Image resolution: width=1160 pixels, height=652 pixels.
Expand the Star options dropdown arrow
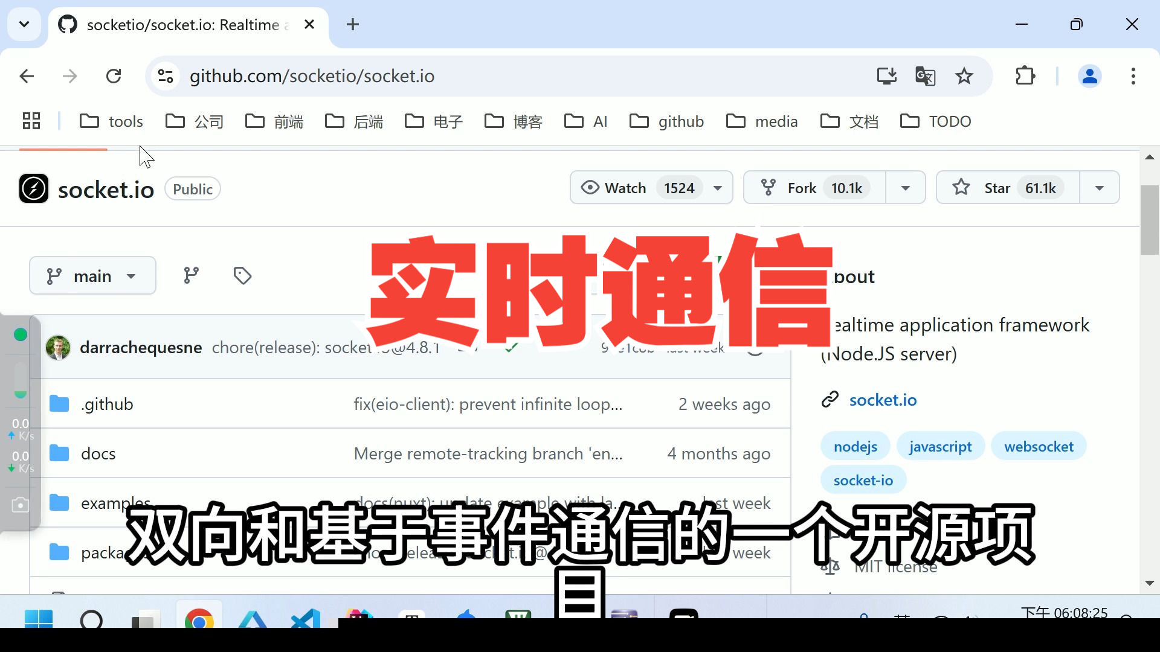pos(1098,187)
